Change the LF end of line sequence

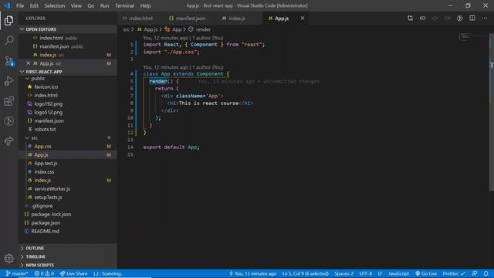point(380,273)
